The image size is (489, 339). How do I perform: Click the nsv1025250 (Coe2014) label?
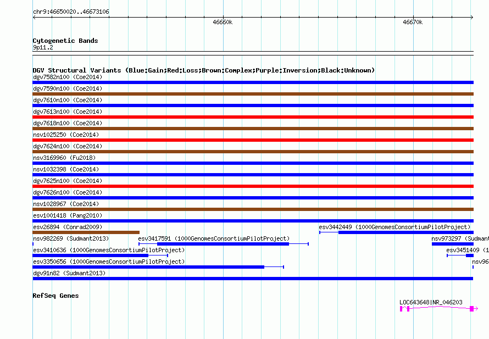(66, 135)
